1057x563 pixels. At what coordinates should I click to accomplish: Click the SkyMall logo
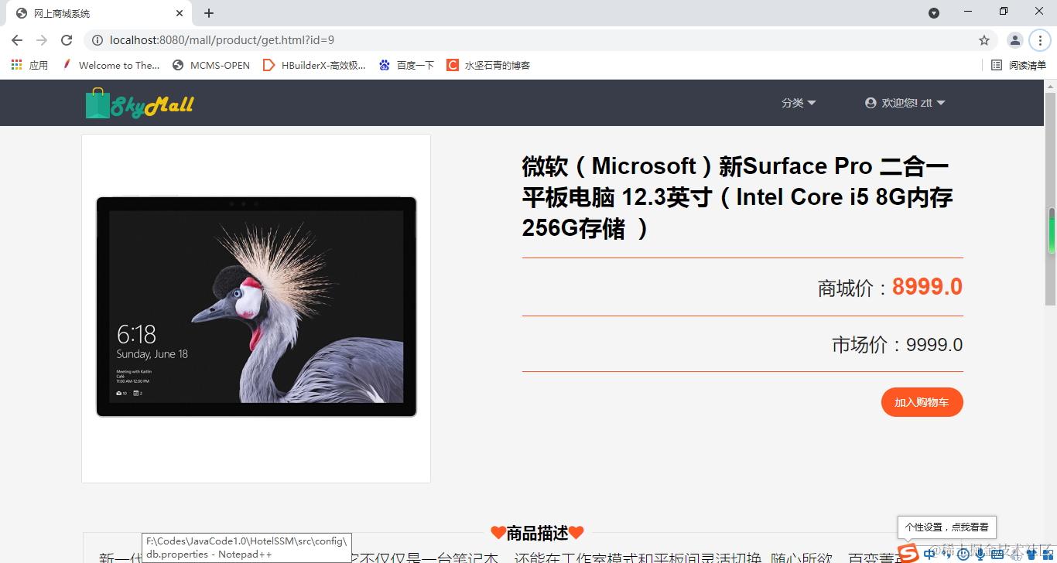pos(139,103)
